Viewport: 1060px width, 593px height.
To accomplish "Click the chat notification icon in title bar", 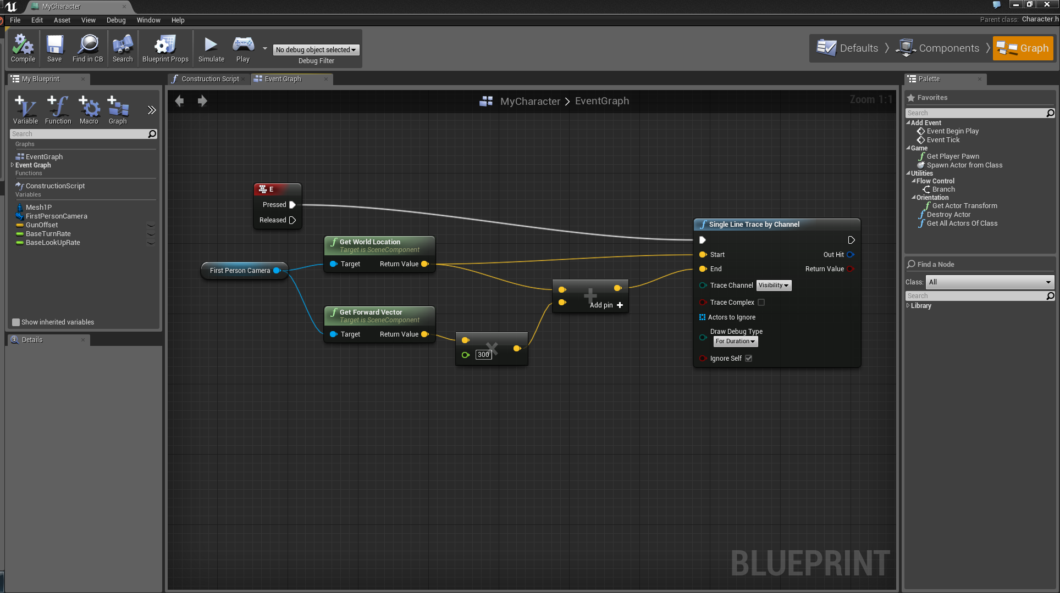I will click(x=997, y=5).
